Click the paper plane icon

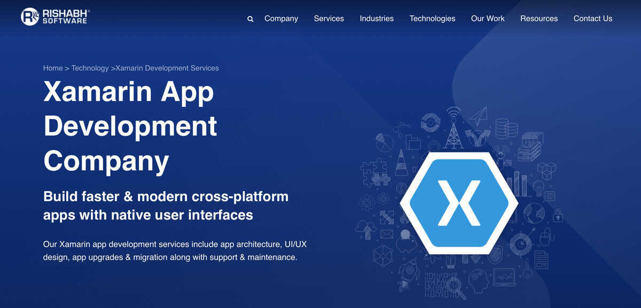point(479,115)
